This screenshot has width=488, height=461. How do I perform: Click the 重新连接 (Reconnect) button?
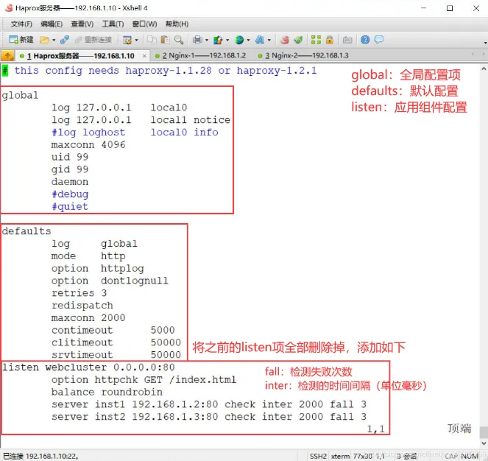(93, 40)
